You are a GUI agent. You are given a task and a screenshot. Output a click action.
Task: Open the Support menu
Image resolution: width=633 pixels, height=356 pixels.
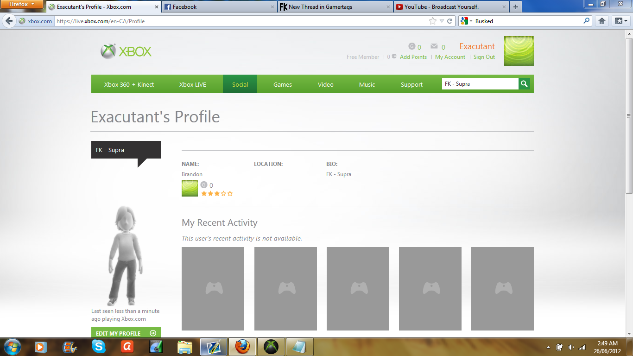[x=412, y=84]
